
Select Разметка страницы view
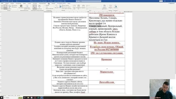coord(5,7)
